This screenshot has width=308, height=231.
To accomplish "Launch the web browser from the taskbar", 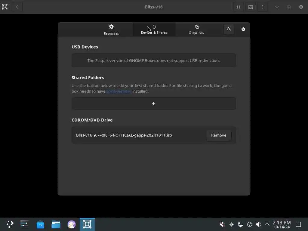I will [x=72, y=224].
